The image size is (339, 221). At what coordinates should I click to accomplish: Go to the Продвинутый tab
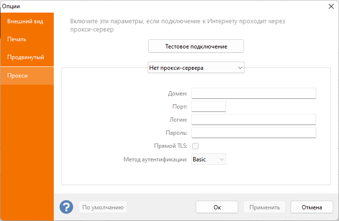point(27,57)
